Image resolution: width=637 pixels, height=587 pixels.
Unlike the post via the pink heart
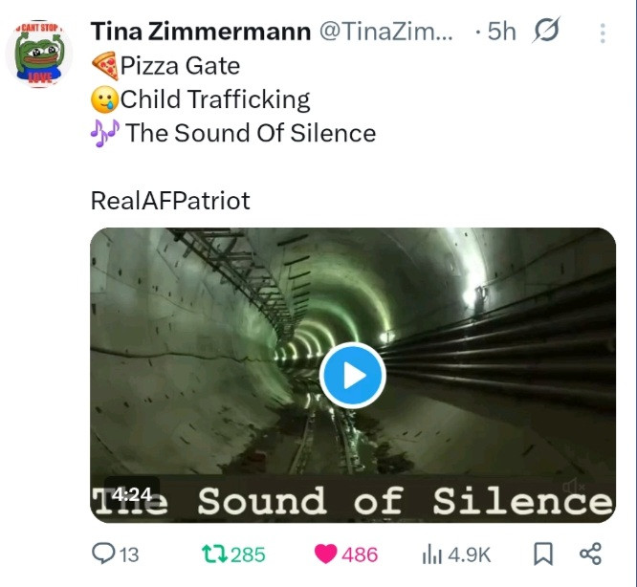[326, 554]
